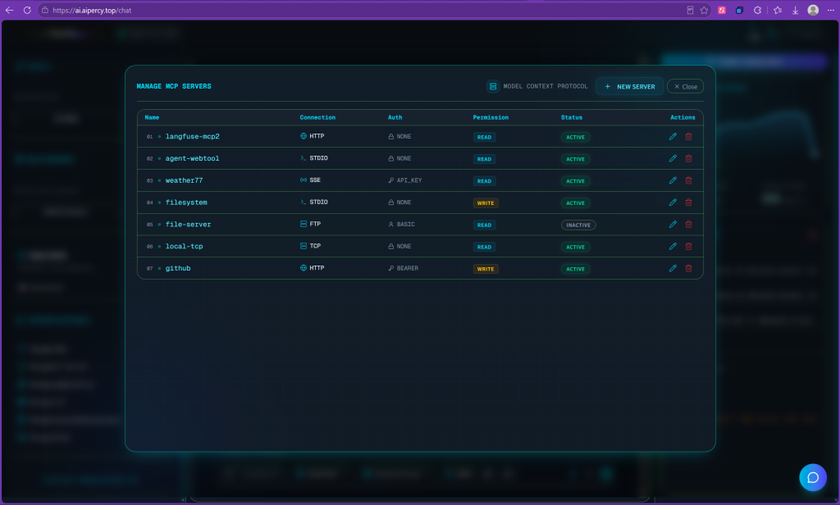Edit the github server
840x505 pixels.
click(x=673, y=268)
